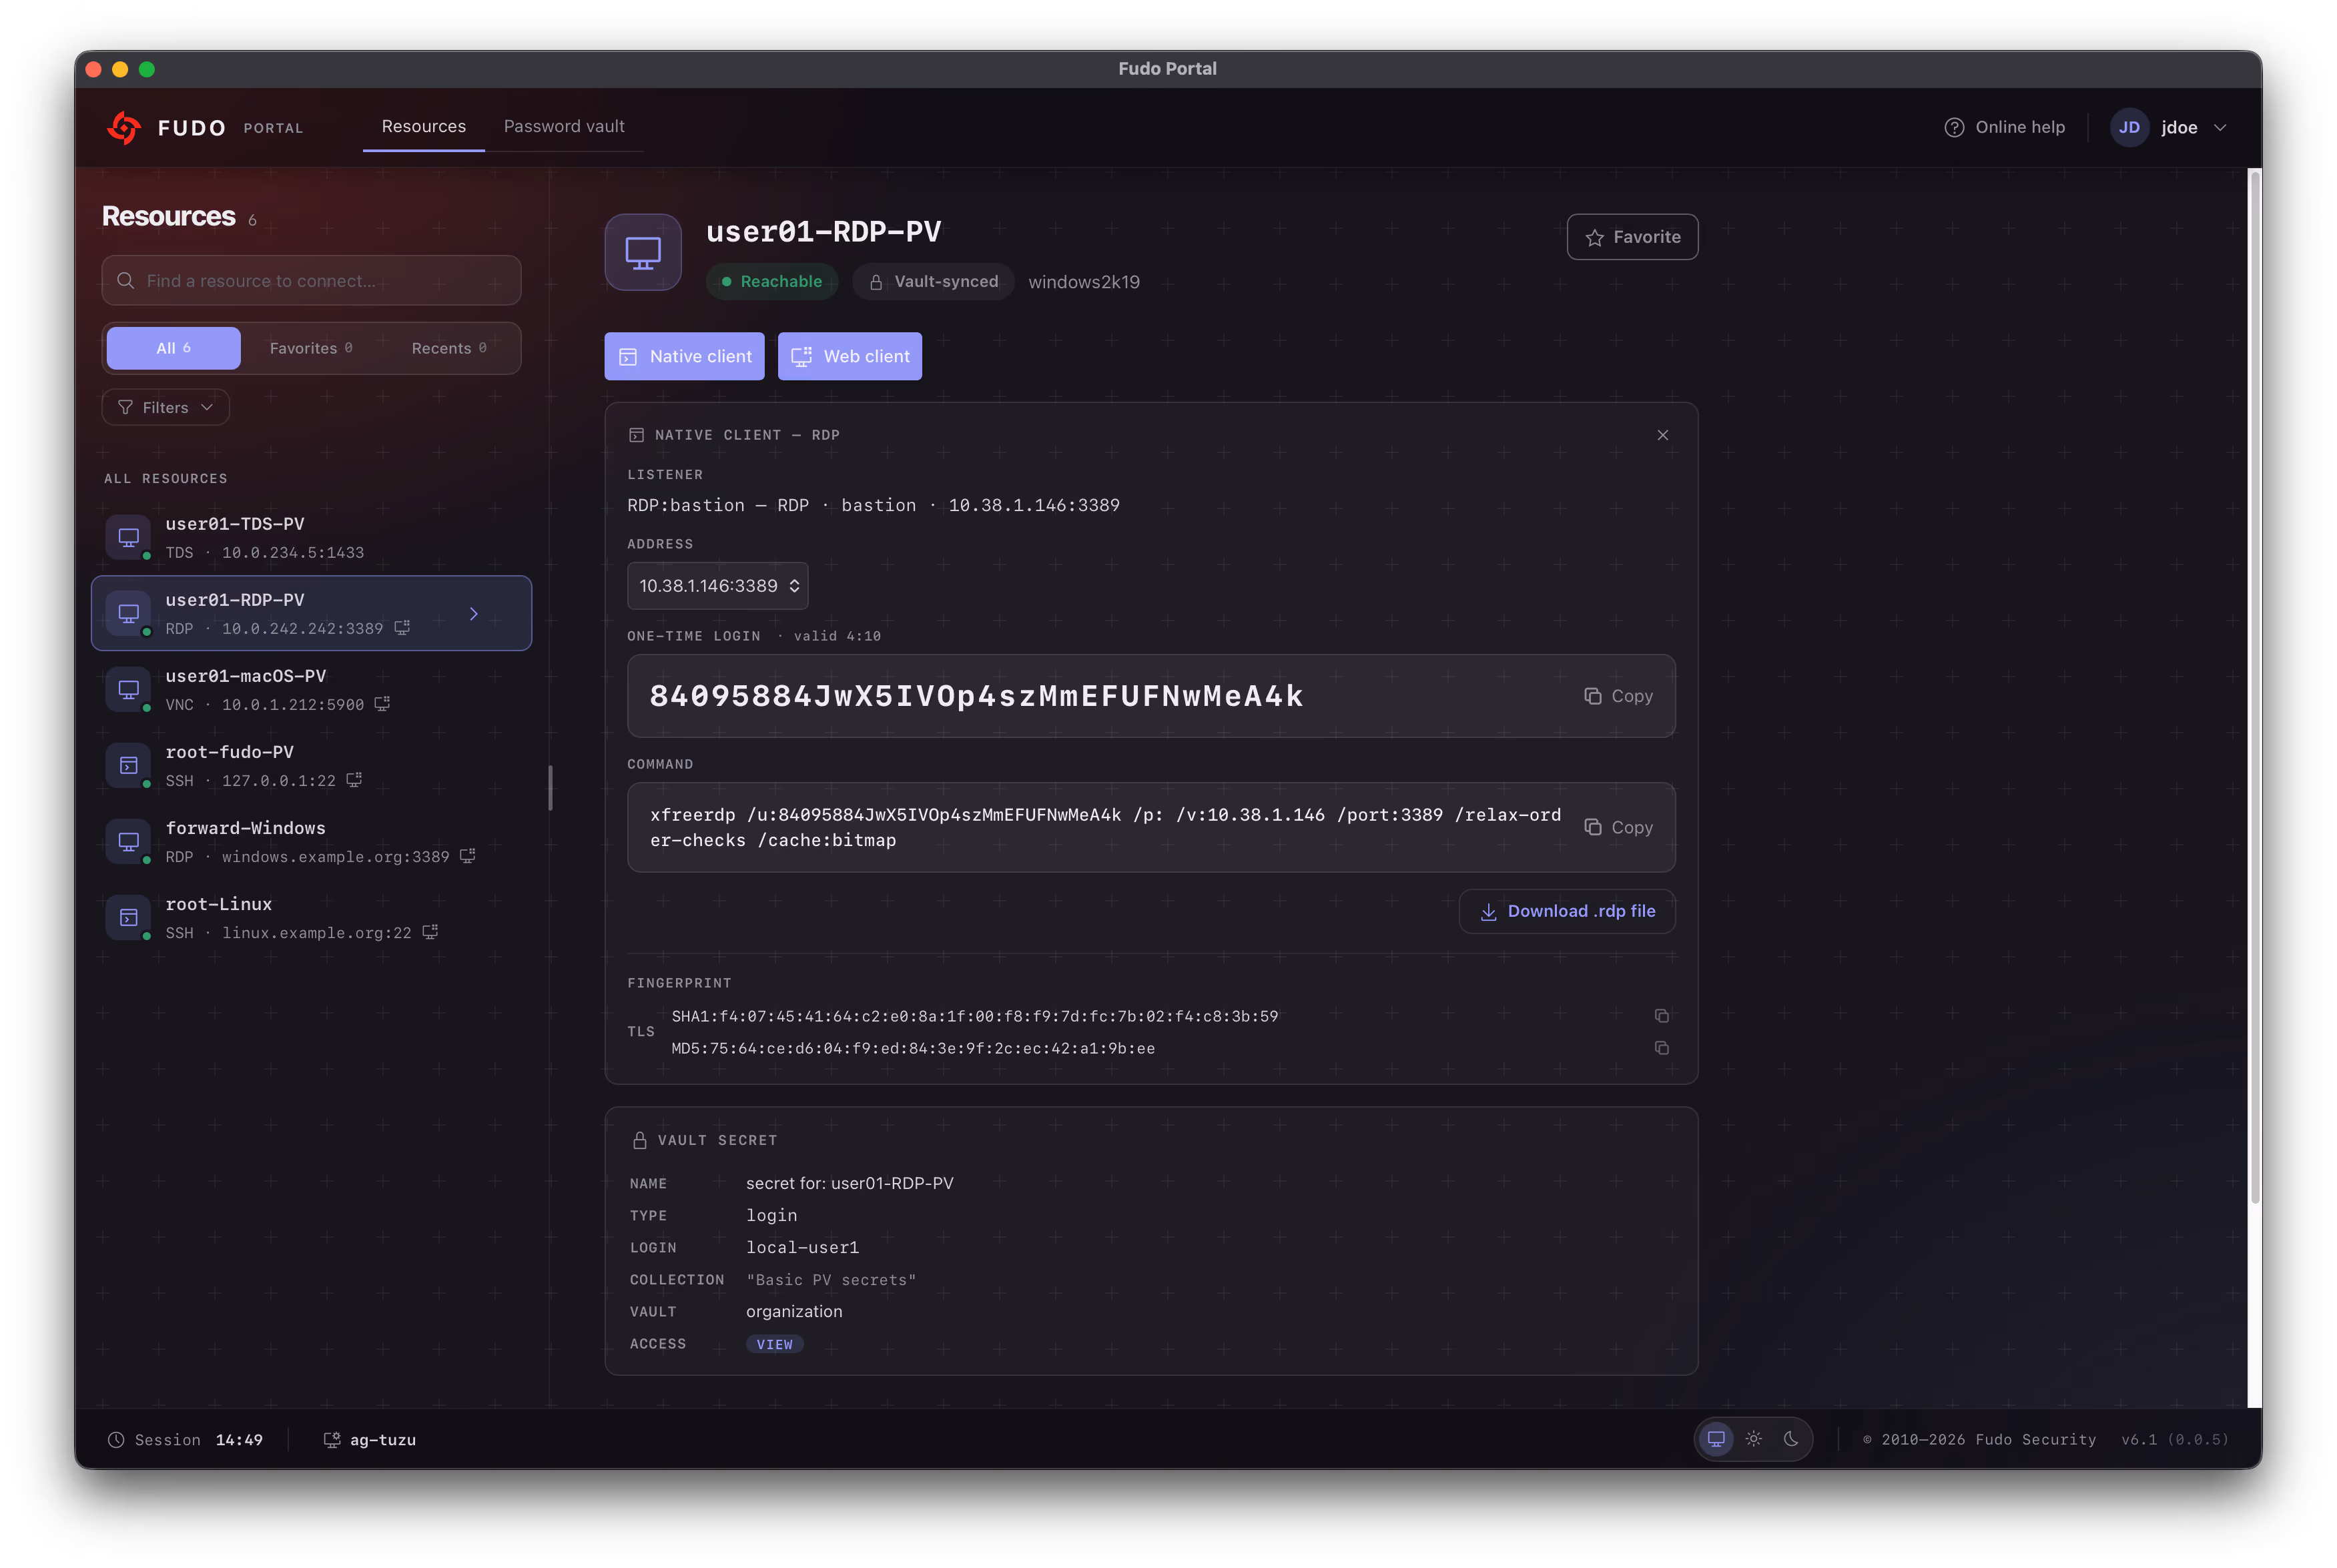
Task: Expand the user01-RDP-PV row chevron
Action: pyautogui.click(x=474, y=614)
